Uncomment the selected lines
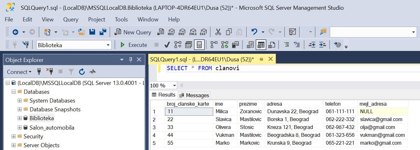The height and width of the screenshot is (150, 420). pos(297,45)
